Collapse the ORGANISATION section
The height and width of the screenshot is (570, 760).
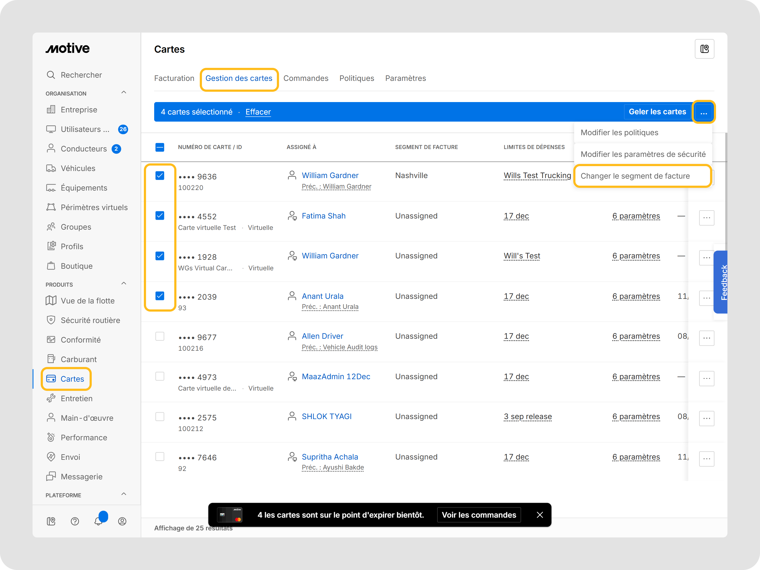coord(124,93)
